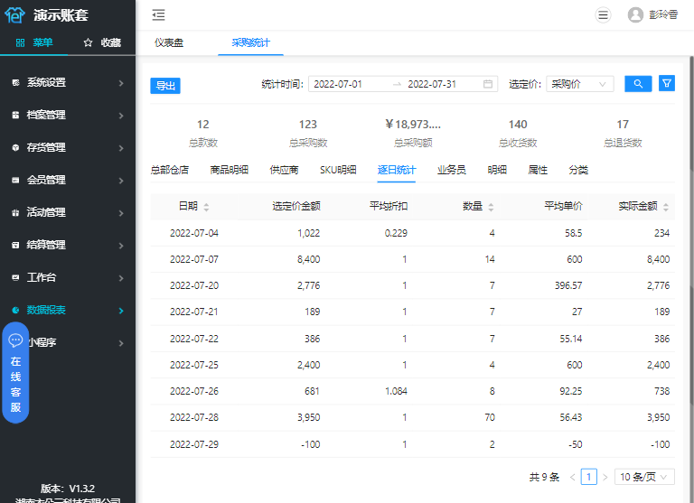Click the 工作台 sidebar icon
This screenshot has height=503, width=694.
(x=15, y=277)
